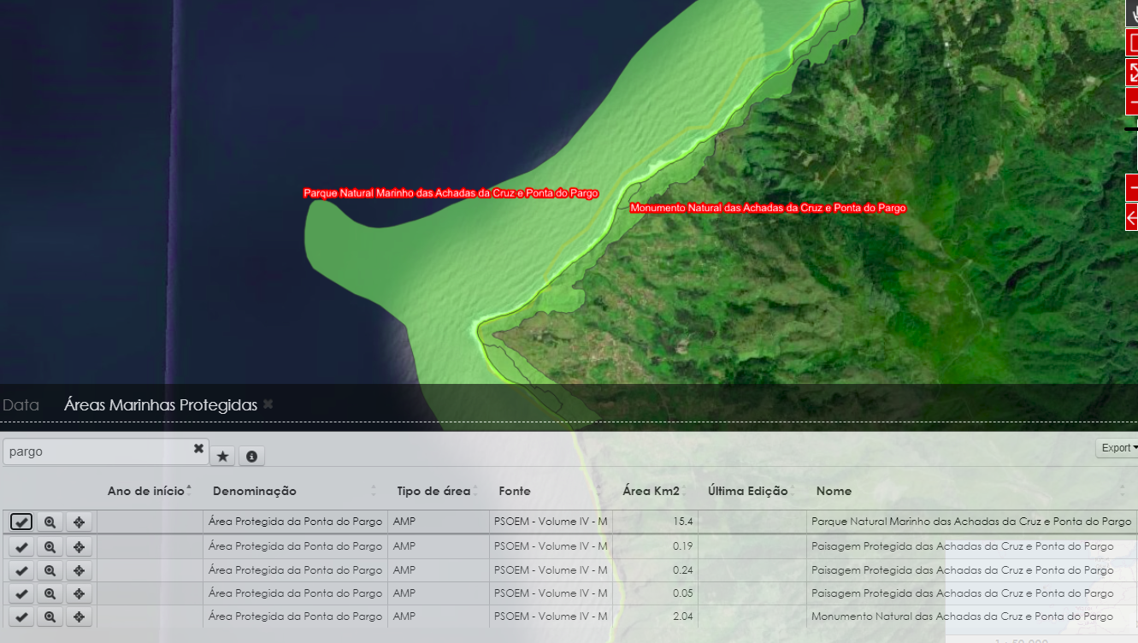Image resolution: width=1138 pixels, height=643 pixels.
Task: Click the previous view left arrow icon
Action: (1132, 217)
